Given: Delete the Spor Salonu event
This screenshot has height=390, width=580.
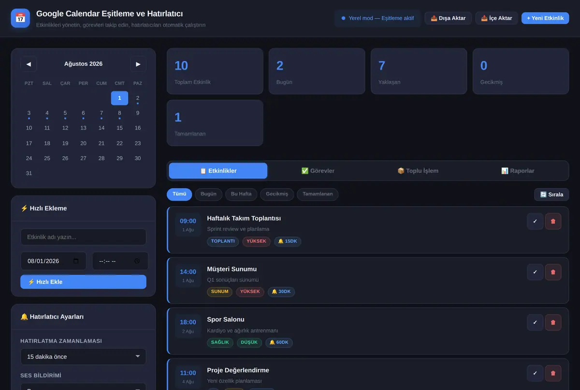Looking at the screenshot, I should (x=553, y=322).
